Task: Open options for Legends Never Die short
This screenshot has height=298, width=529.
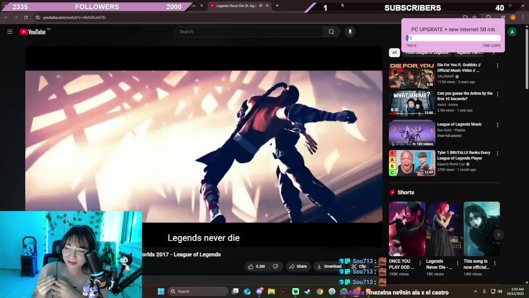Action: (x=458, y=263)
